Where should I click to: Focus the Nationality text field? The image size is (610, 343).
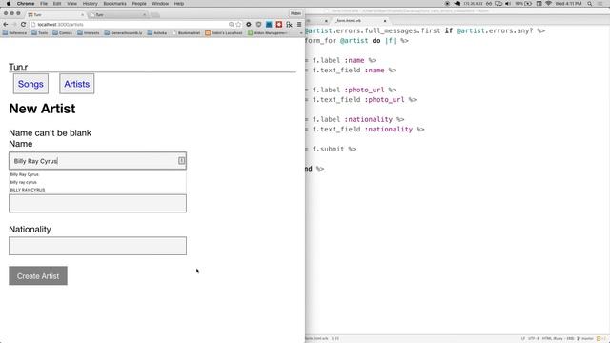(97, 246)
